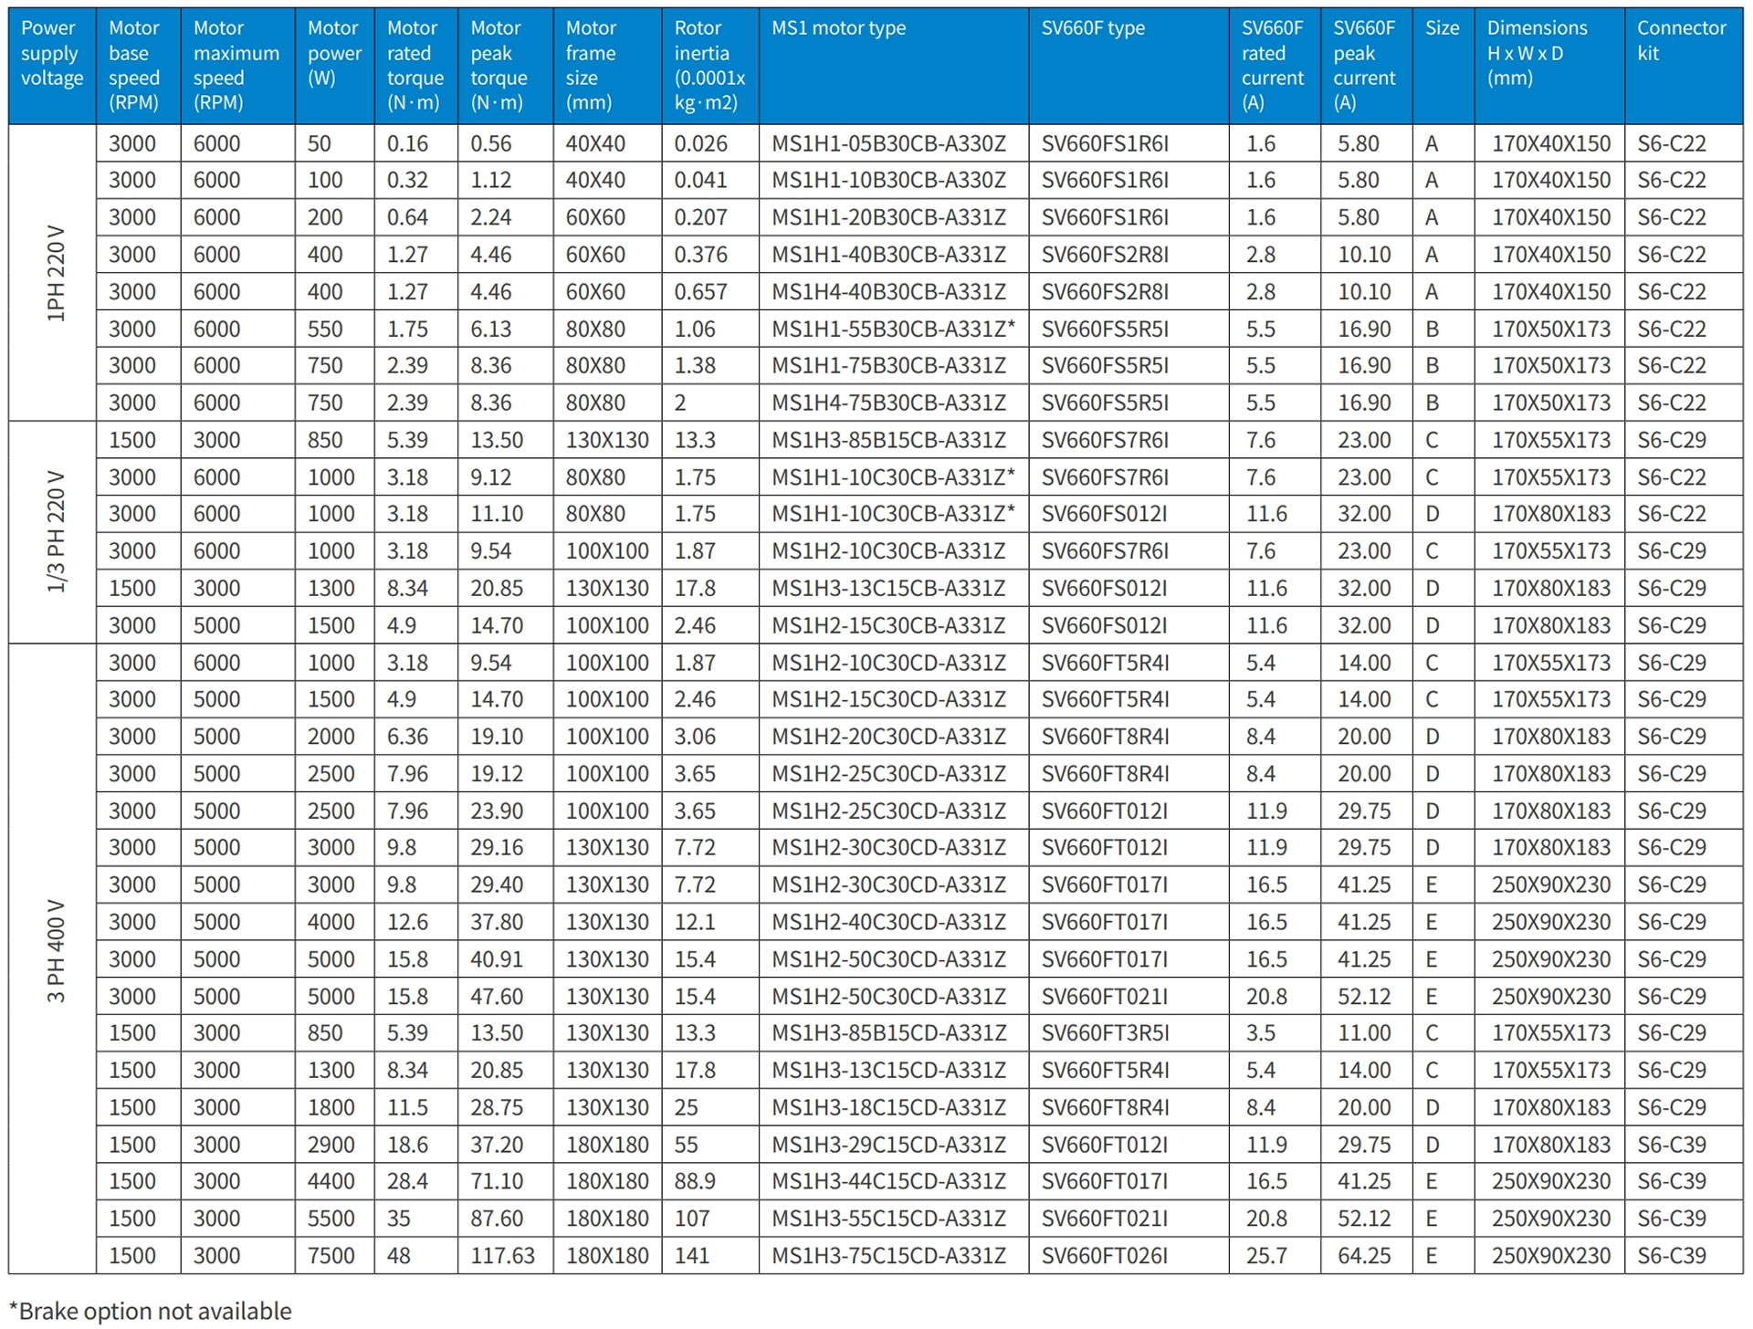Click motor type MS1H3-13C15CD-A331Z
The width and height of the screenshot is (1753, 1329).
[888, 1070]
